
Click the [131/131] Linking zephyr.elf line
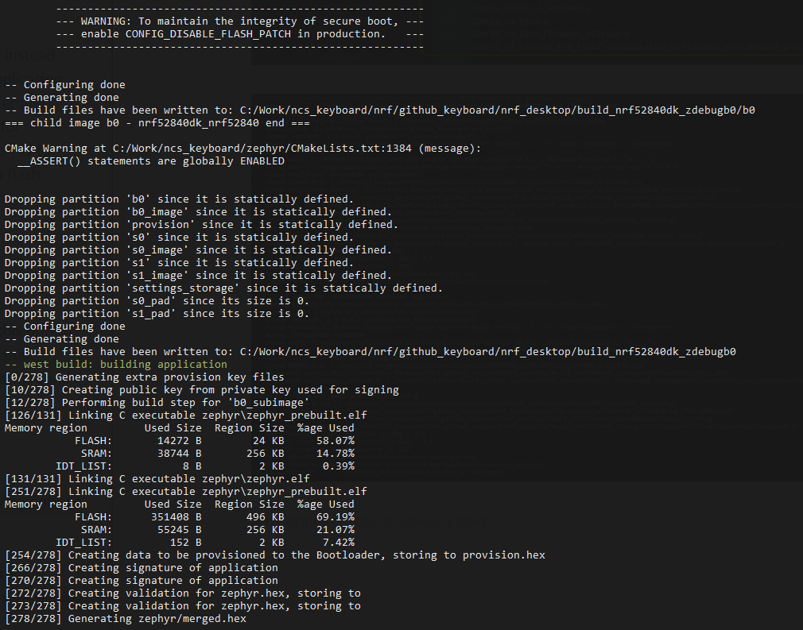tap(157, 479)
